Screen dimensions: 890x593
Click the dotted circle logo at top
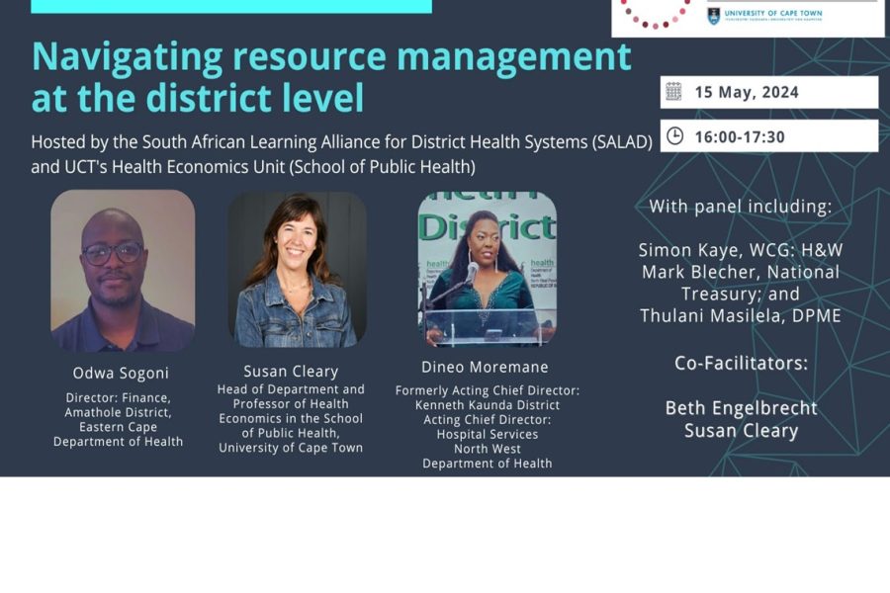click(x=656, y=14)
